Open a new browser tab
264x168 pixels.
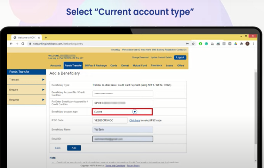[x=46, y=37]
